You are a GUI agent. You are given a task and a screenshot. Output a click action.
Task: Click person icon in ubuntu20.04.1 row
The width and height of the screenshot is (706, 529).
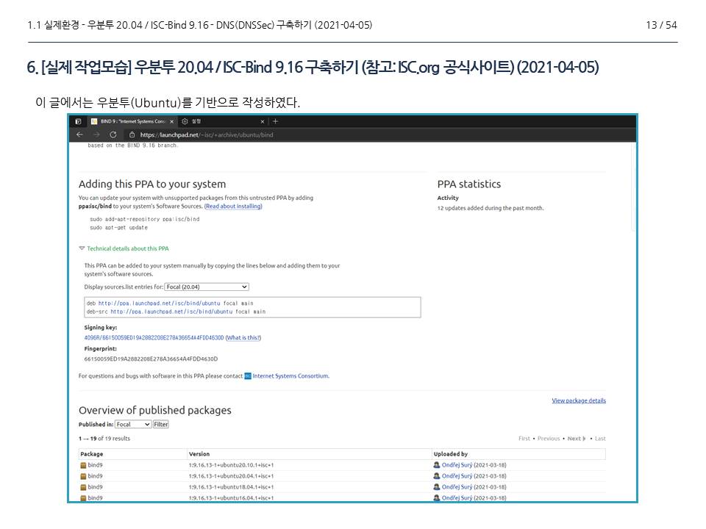[x=436, y=476]
